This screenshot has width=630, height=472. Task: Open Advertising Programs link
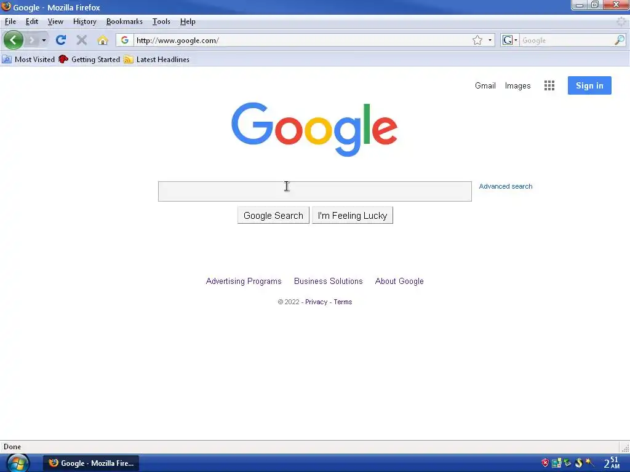click(244, 281)
